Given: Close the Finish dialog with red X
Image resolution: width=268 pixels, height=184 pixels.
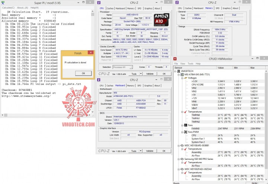Looking at the screenshot, I should pyautogui.click(x=91, y=53).
